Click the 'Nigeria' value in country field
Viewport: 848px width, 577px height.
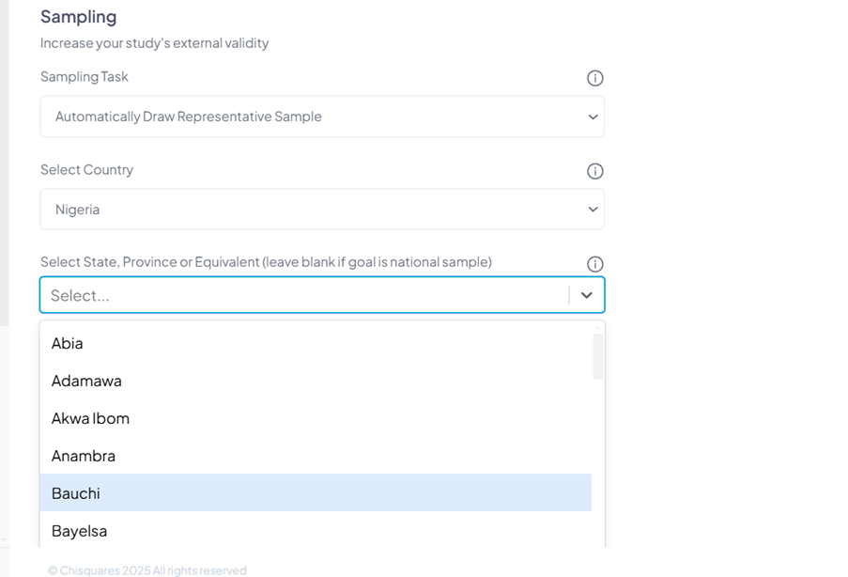[78, 210]
